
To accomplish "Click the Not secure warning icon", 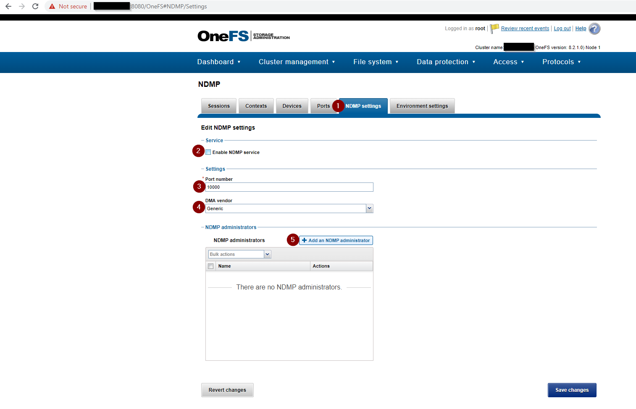I will coord(52,6).
